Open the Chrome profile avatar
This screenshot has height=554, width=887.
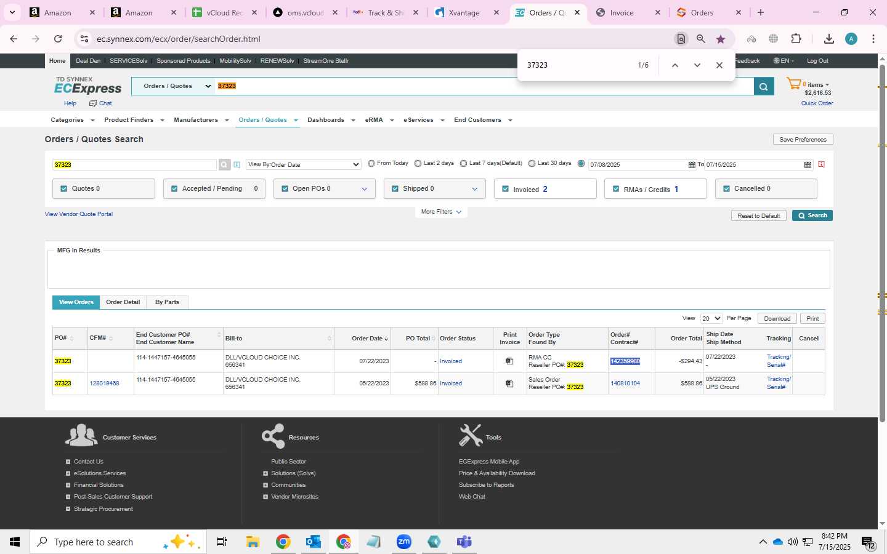coord(851,39)
